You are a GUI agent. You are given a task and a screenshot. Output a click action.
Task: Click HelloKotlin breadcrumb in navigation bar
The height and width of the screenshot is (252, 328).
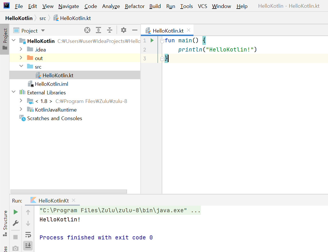(19, 18)
